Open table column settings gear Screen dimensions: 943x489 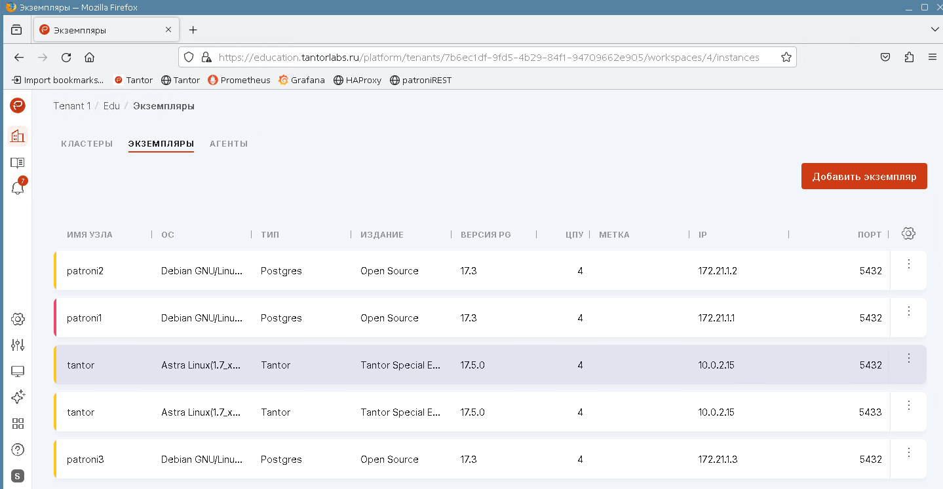pyautogui.click(x=908, y=234)
